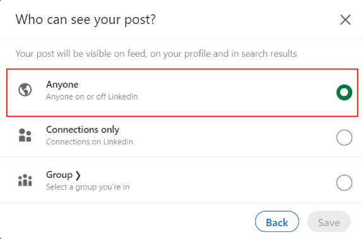Click the two-people Connections only icon
This screenshot has height=239, width=363.
(x=25, y=135)
